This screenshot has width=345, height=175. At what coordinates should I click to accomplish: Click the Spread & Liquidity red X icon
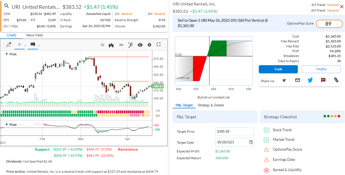[x=266, y=170]
